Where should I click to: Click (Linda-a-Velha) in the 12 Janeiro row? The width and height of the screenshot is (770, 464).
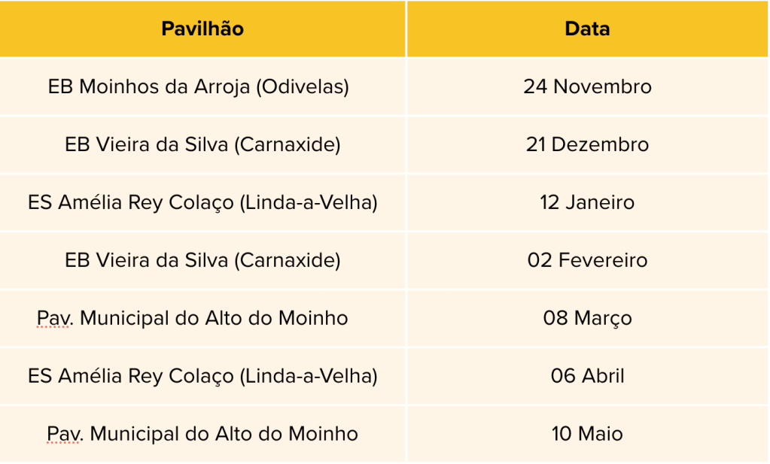[309, 202]
